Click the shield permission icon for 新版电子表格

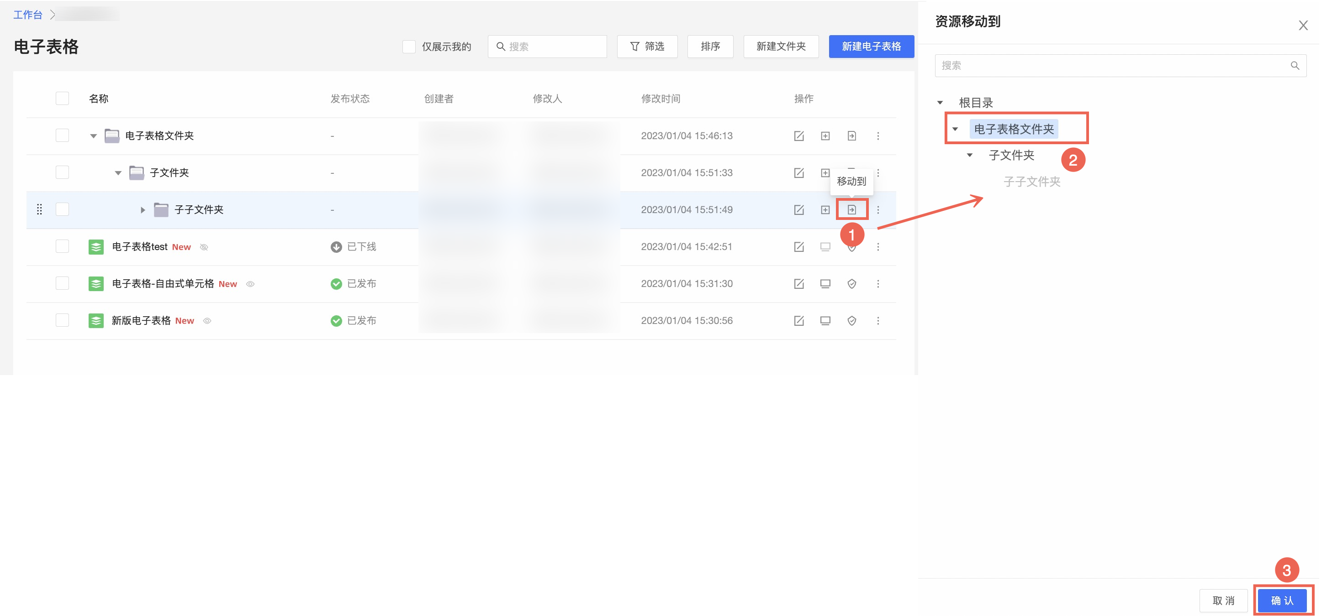(851, 321)
